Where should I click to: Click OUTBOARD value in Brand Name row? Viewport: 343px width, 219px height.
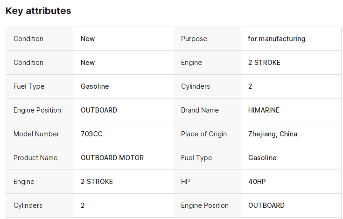pos(99,110)
